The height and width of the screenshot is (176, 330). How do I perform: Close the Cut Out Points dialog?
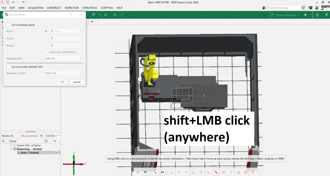tap(81, 15)
